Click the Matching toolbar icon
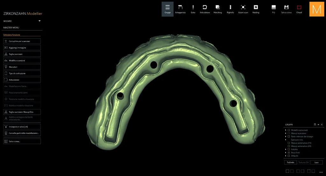The image size is (326, 176). (217, 9)
